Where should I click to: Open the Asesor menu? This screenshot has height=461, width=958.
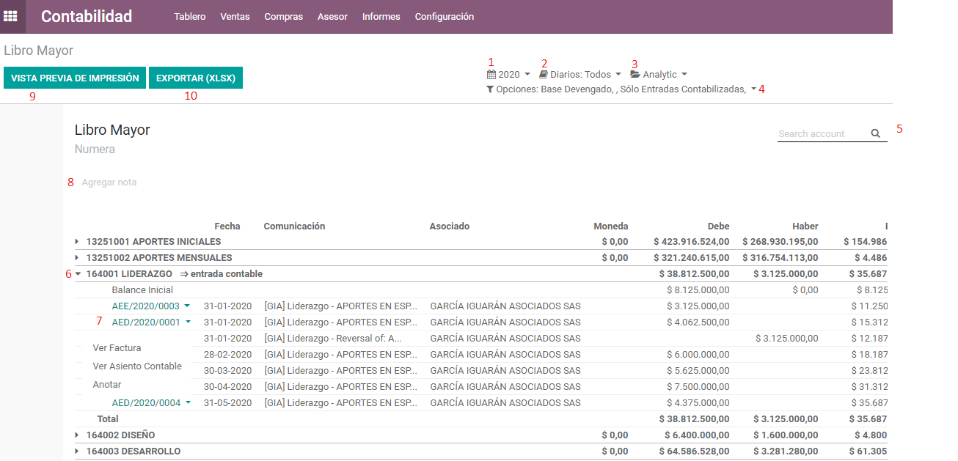click(332, 16)
